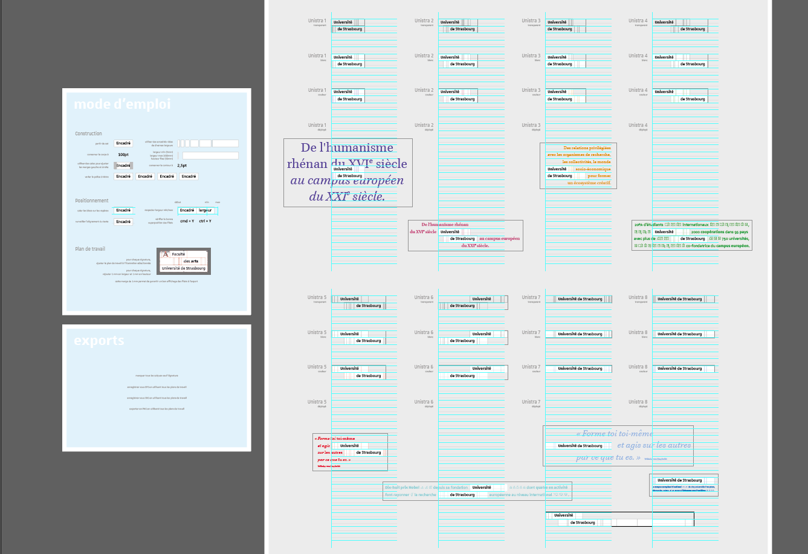808x554 pixels.
Task: Click the 'Plan de travail' section heading
Action: (x=90, y=249)
